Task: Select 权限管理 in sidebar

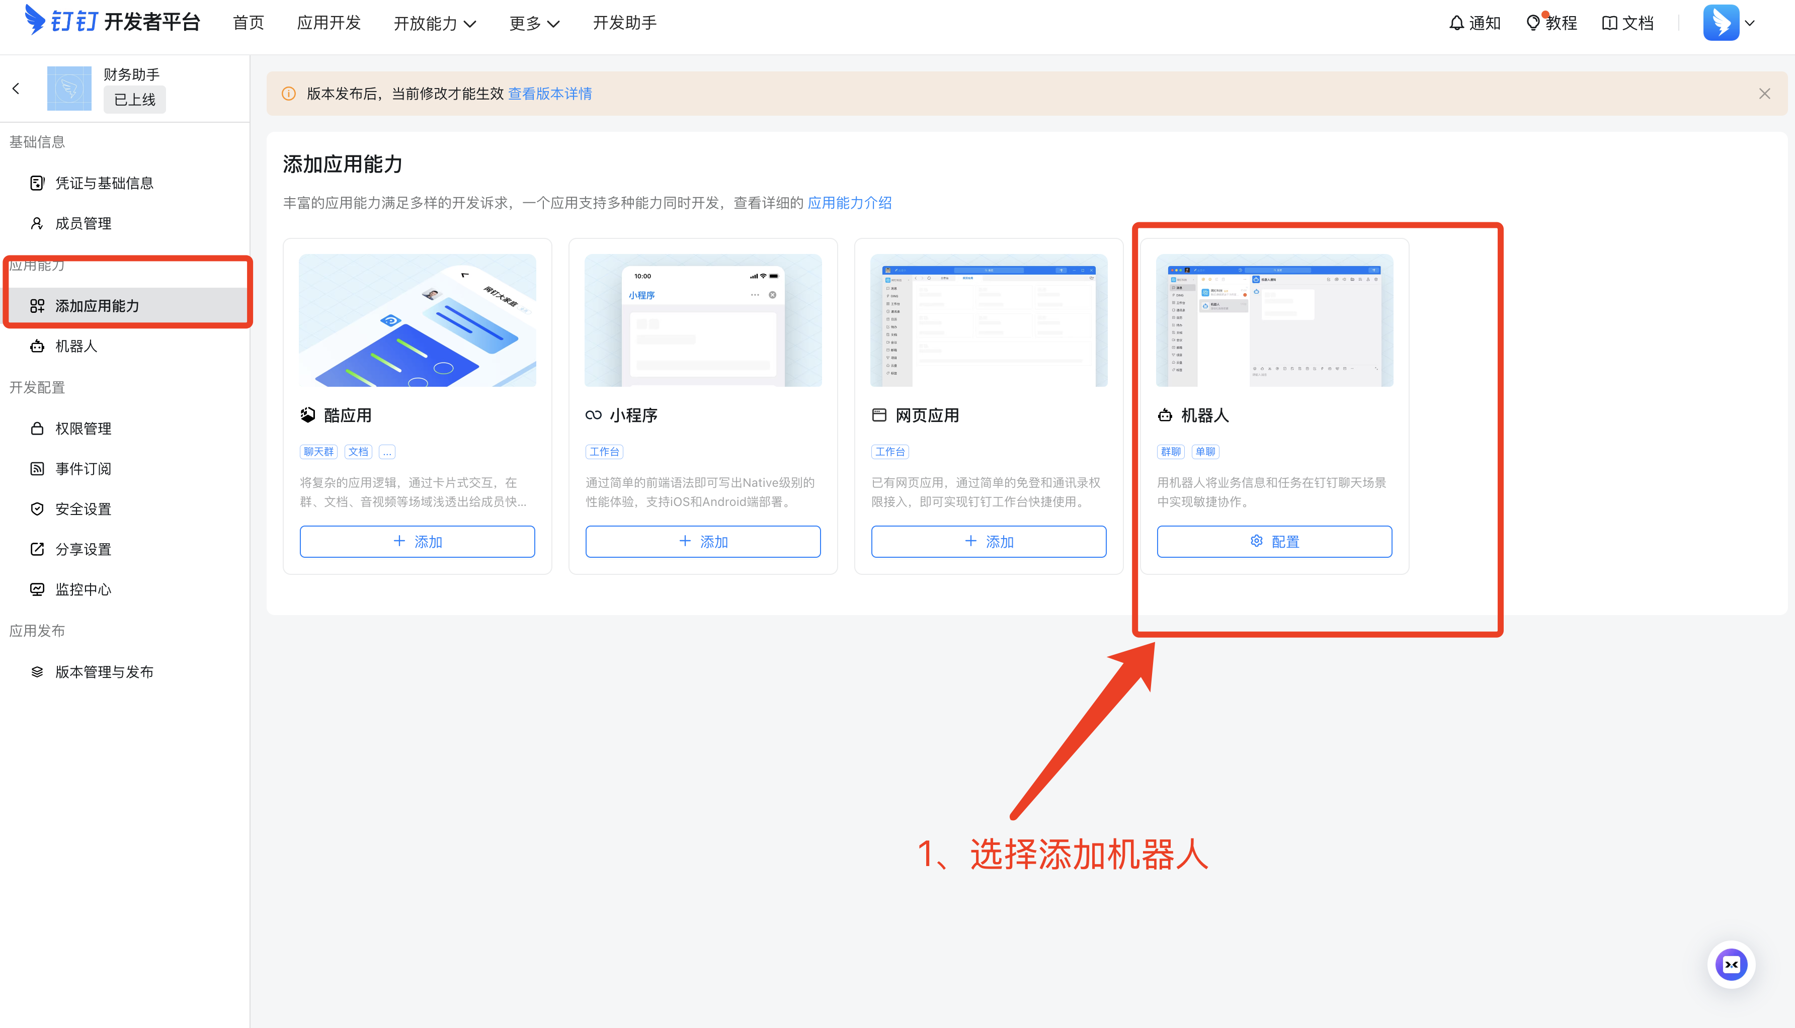Action: coord(84,429)
